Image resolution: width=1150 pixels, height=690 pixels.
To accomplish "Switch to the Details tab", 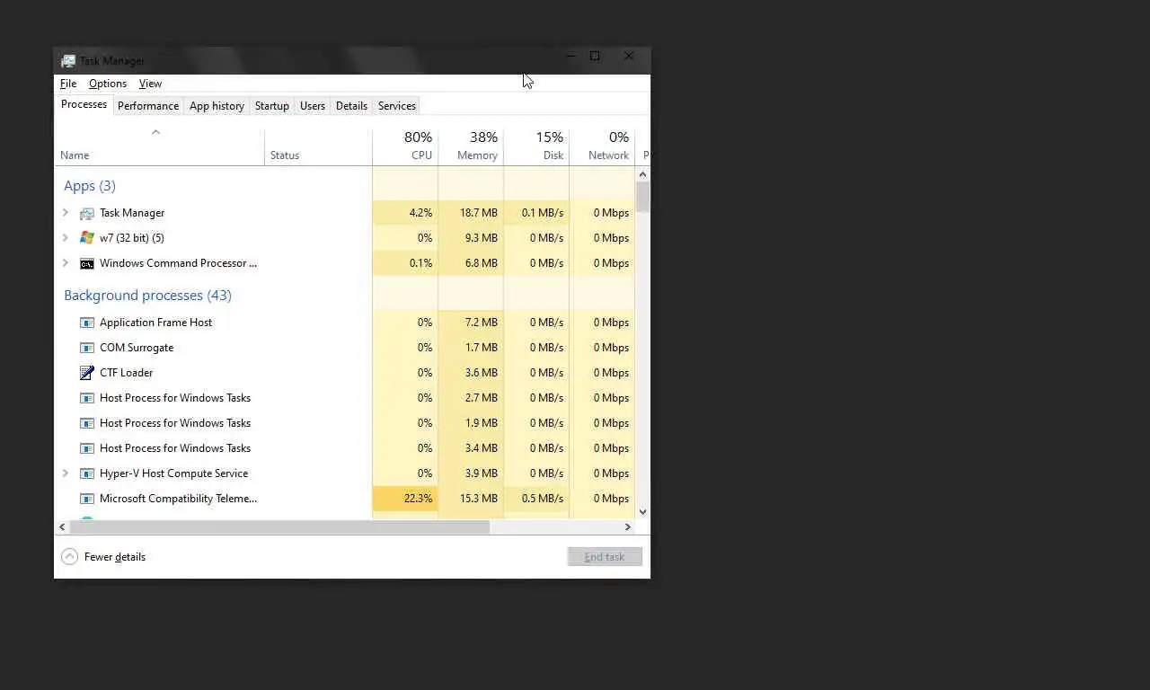I will pyautogui.click(x=351, y=106).
